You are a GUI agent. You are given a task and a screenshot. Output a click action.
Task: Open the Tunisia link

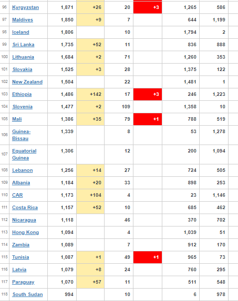click(20, 257)
